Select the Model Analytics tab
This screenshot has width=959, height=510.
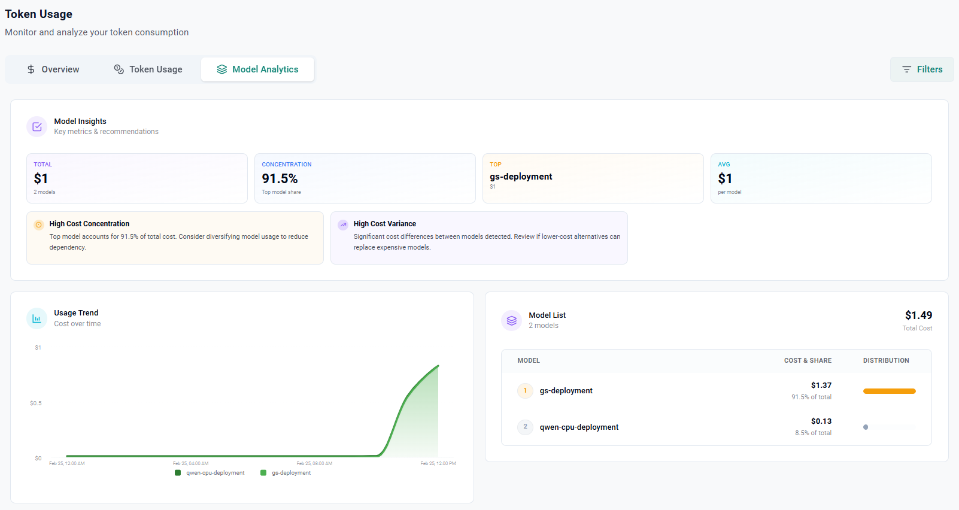257,69
